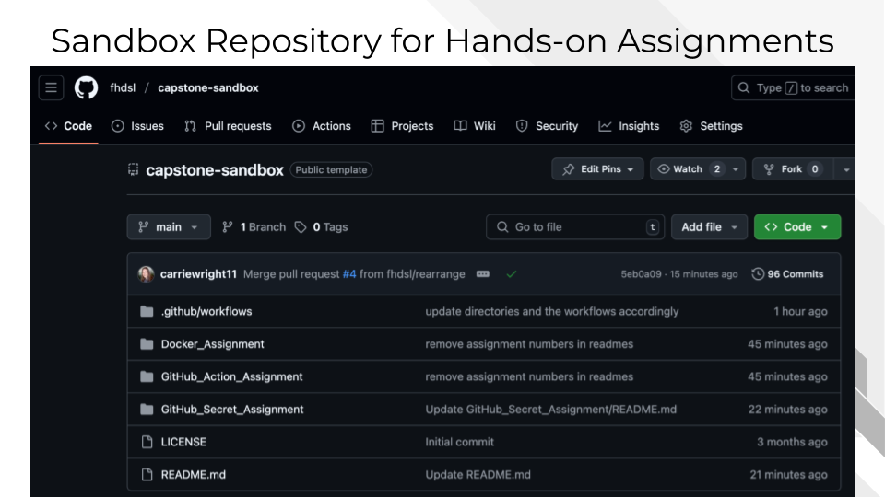Open the Pull requests tab

[228, 126]
